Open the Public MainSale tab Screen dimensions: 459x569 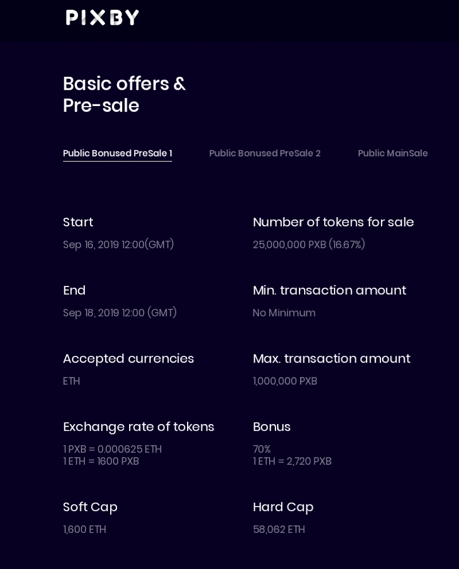(392, 153)
